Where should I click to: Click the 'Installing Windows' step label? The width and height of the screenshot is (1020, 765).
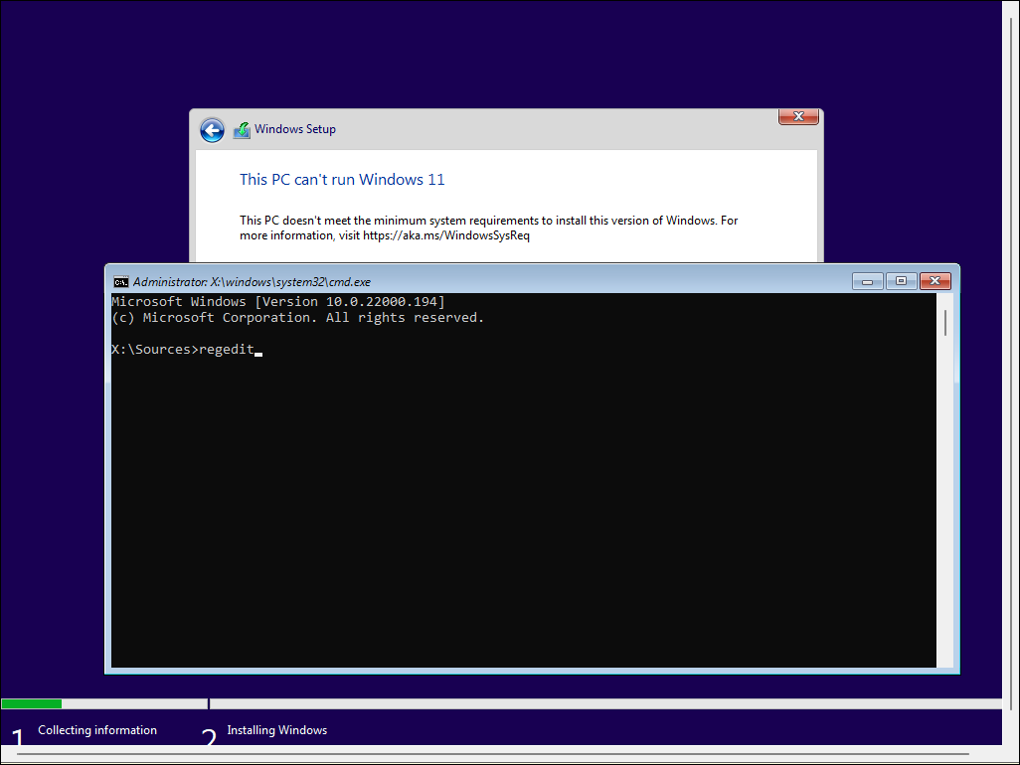click(x=277, y=730)
